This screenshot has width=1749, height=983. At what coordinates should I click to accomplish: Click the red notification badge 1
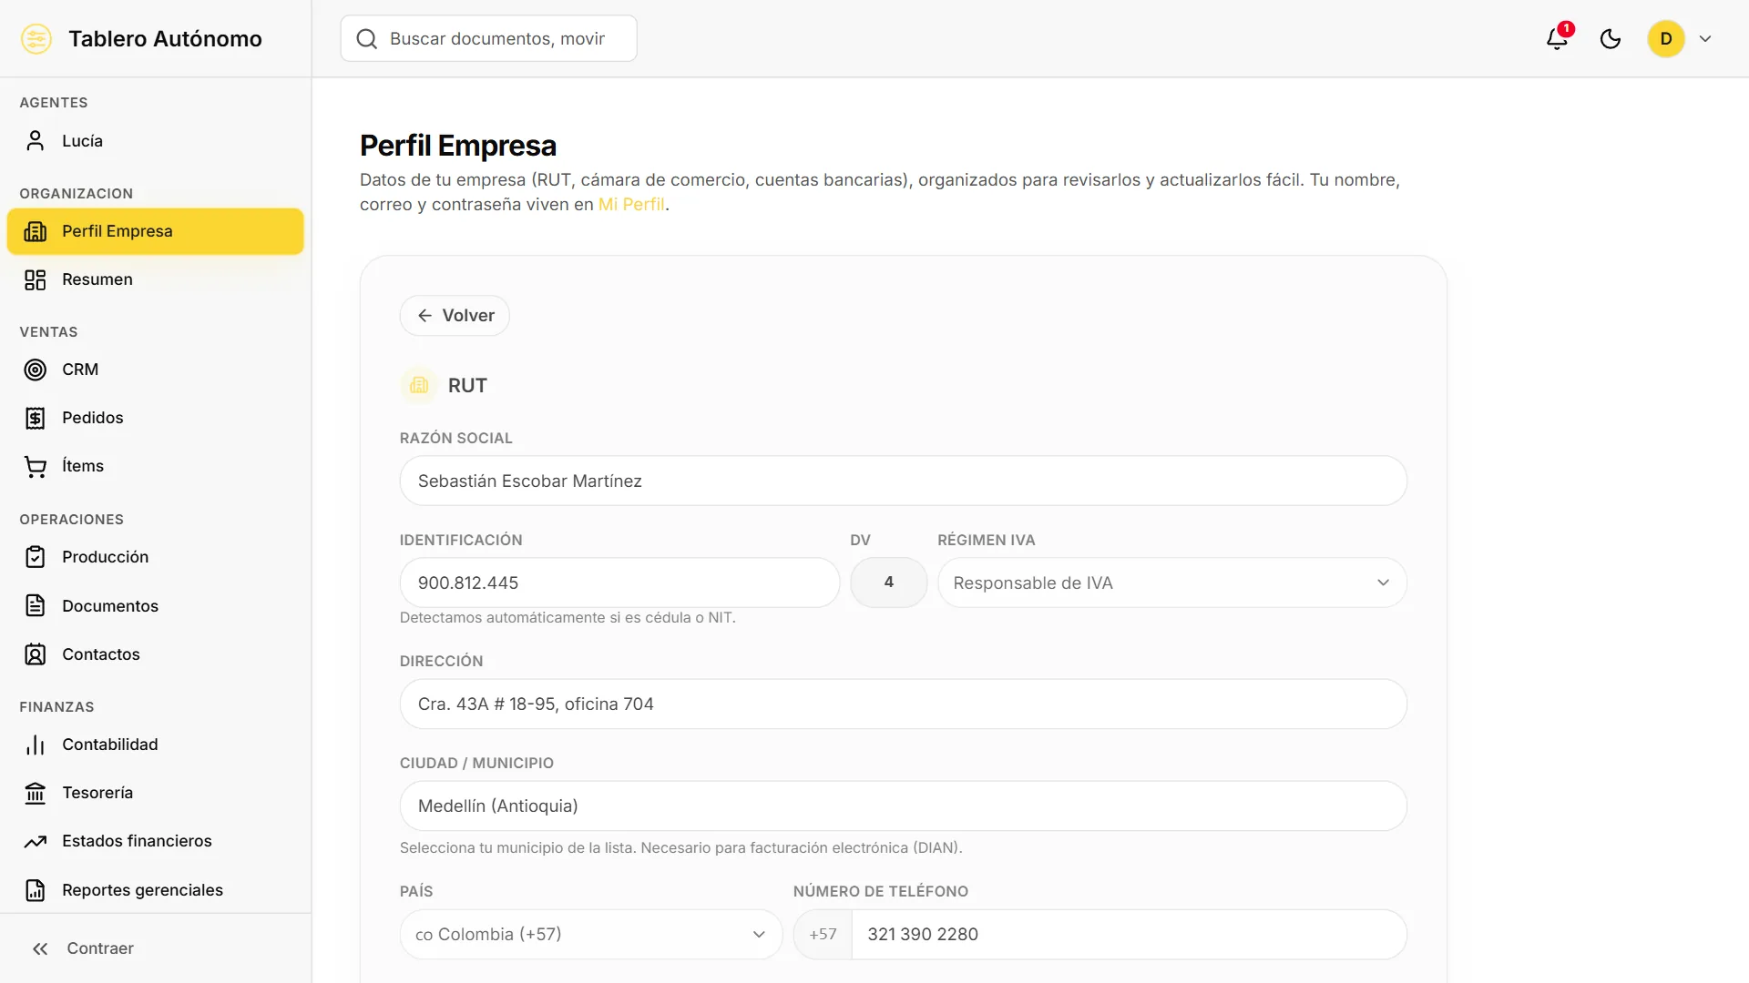(1566, 28)
